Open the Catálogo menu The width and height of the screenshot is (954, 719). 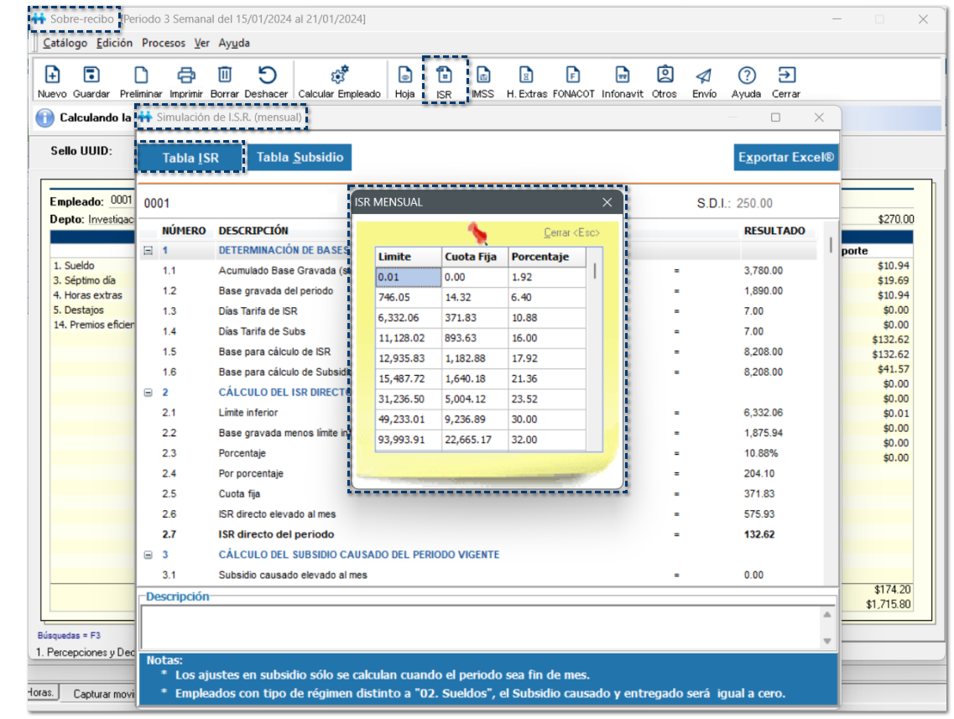65,43
